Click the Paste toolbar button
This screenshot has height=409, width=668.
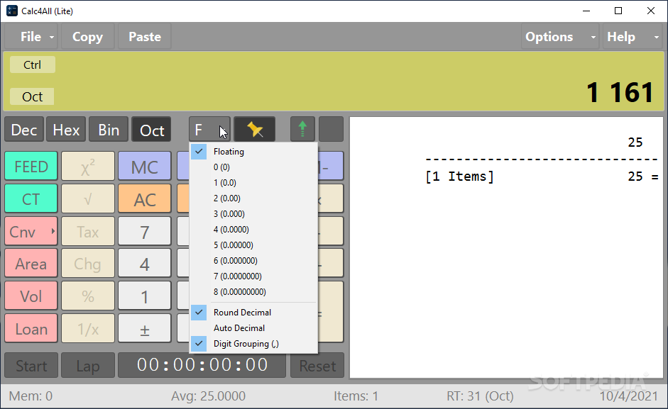(x=145, y=37)
